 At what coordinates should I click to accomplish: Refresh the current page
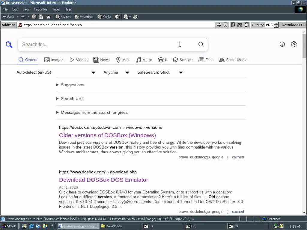[41, 17]
